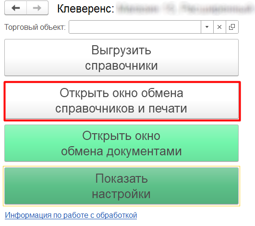The height and width of the screenshot is (226, 255).
Task: Navigate to next page arrow button
Action: point(37,8)
